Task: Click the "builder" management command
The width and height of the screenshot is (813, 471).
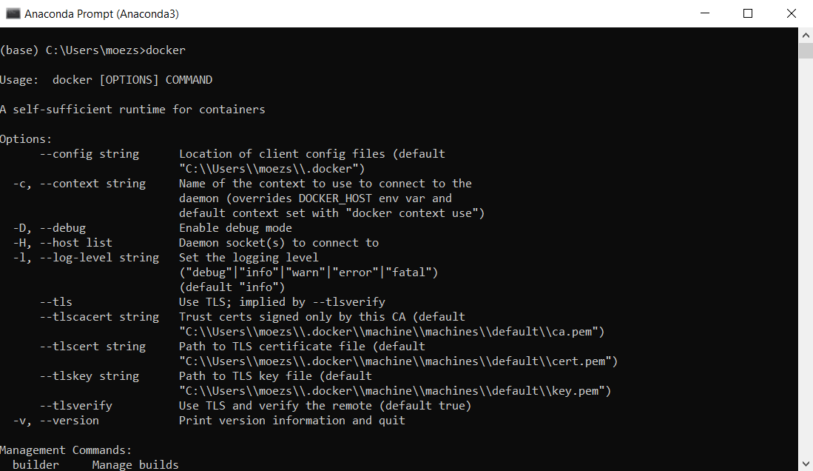Action: point(36,465)
